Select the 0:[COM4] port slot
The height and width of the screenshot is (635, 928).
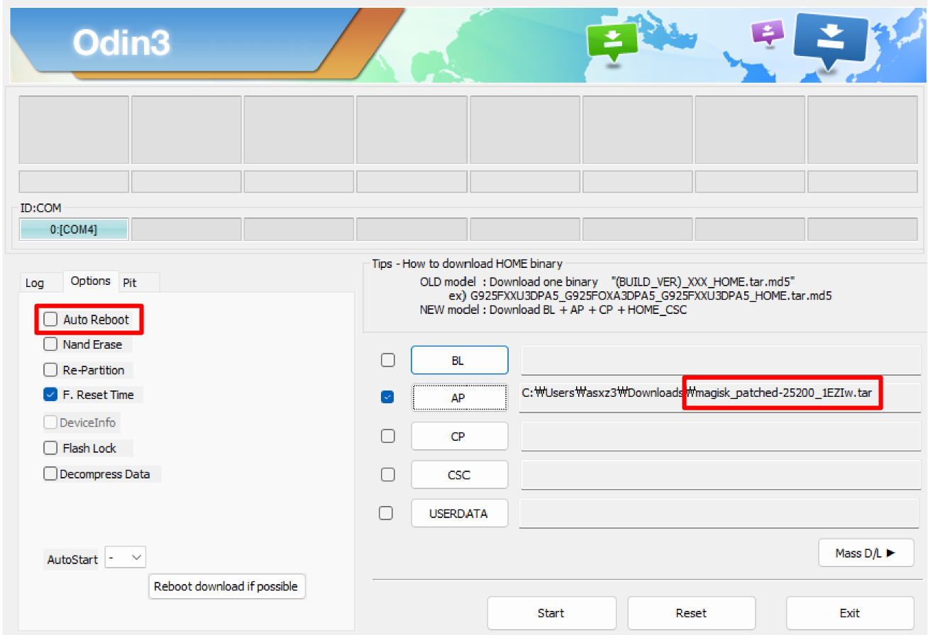(74, 229)
